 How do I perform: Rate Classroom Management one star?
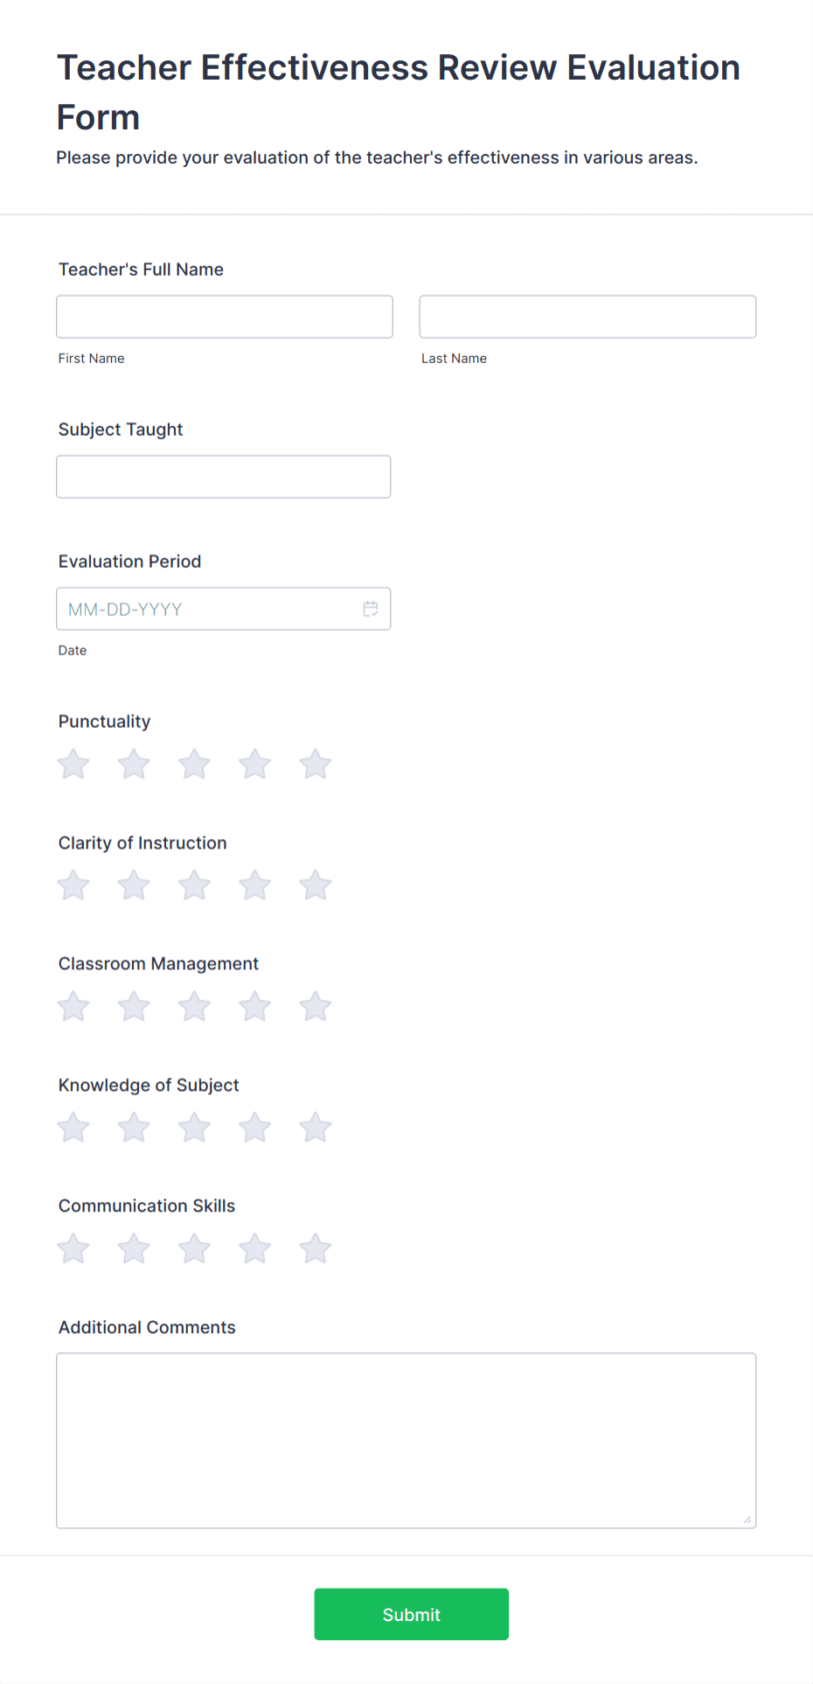73,1006
